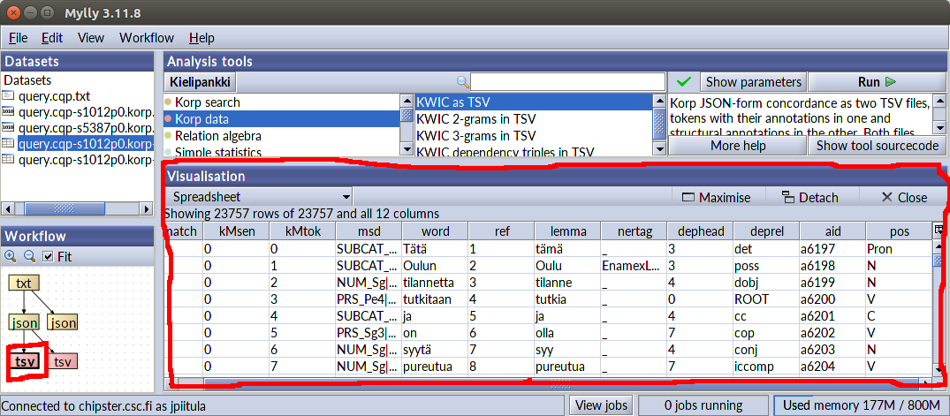
Task: Toggle the Fit checkbox in Workflow
Action: point(49,257)
